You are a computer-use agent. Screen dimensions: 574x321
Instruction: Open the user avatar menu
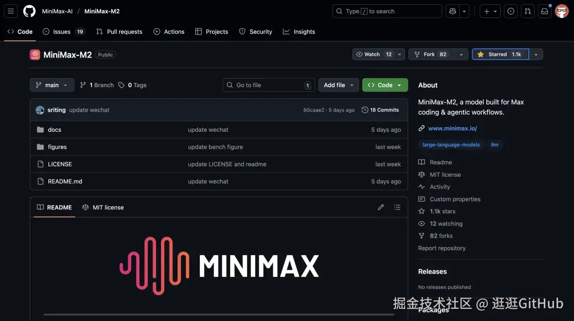562,11
